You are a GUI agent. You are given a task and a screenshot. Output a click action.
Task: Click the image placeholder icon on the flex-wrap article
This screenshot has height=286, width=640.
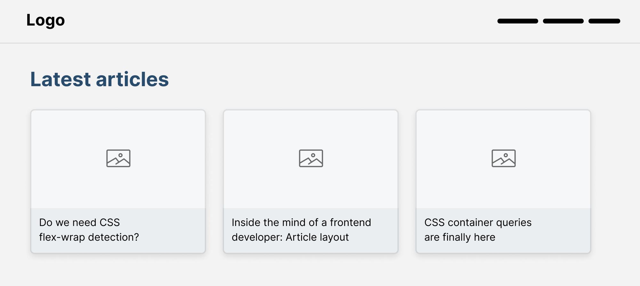coord(119,158)
